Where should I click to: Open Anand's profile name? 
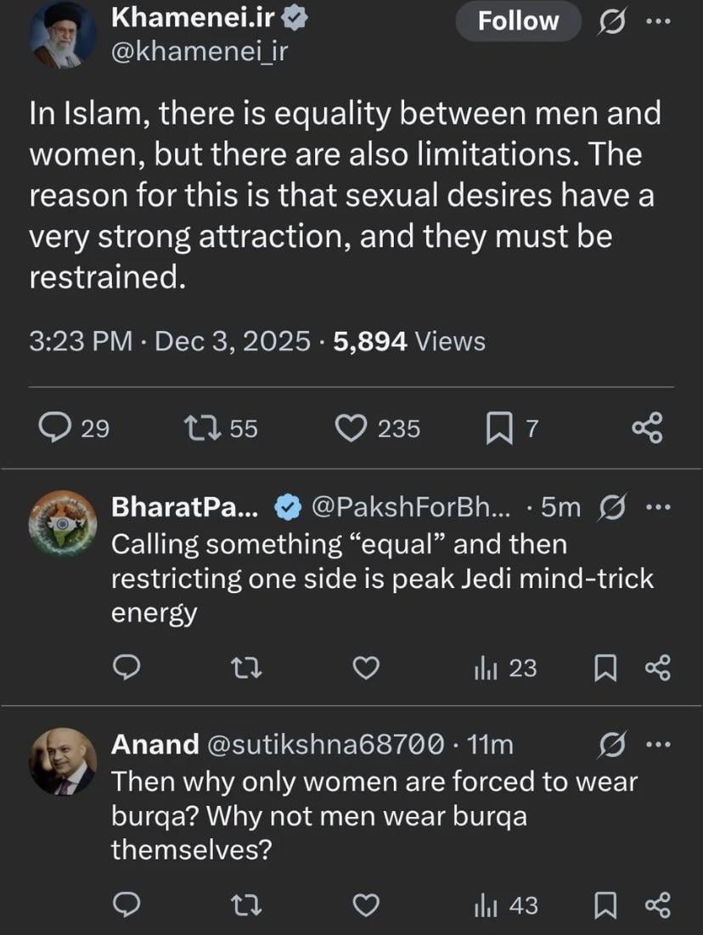pyautogui.click(x=155, y=745)
